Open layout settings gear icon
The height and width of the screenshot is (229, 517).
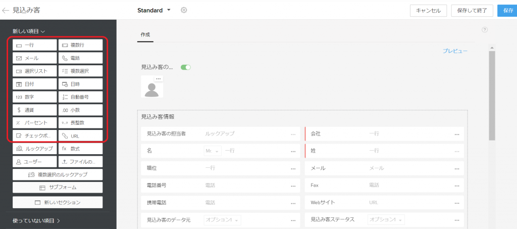pyautogui.click(x=184, y=10)
